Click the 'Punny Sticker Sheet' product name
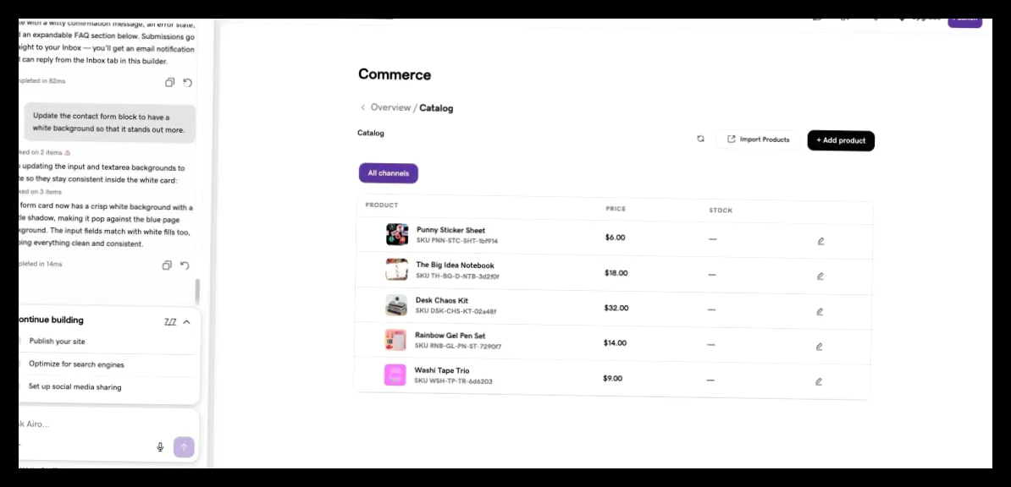Viewport: 1011px width, 487px height. (x=450, y=230)
